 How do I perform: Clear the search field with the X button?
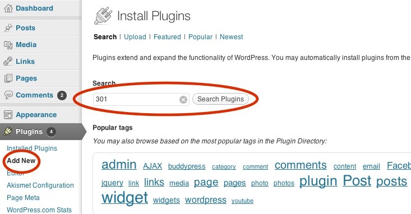[183, 100]
